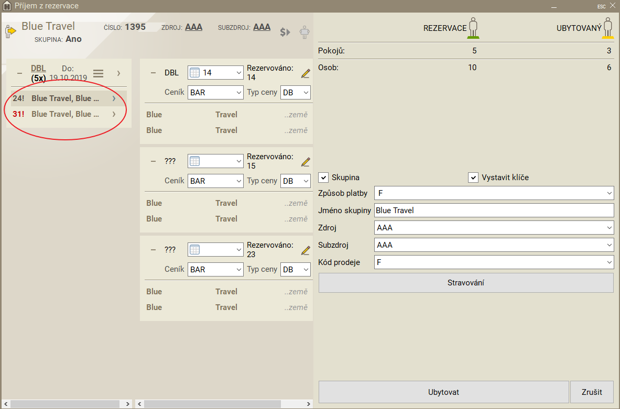
Task: Open the hamburger menu in the DBL group header
Action: point(98,73)
